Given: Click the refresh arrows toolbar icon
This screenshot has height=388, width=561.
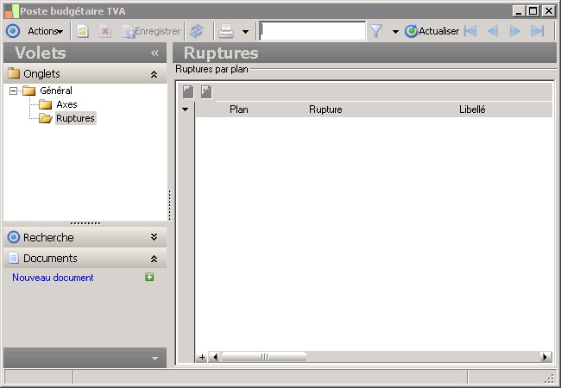Looking at the screenshot, I should 197,31.
